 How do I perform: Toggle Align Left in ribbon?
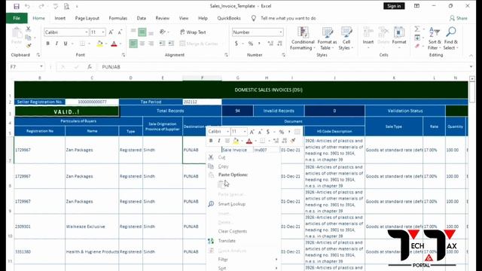pos(133,44)
